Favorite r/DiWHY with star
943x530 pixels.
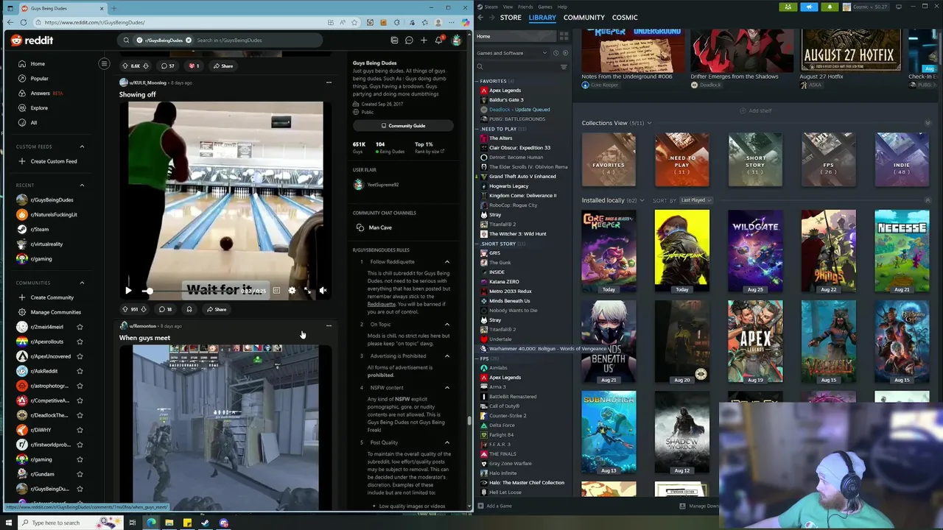pyautogui.click(x=80, y=430)
